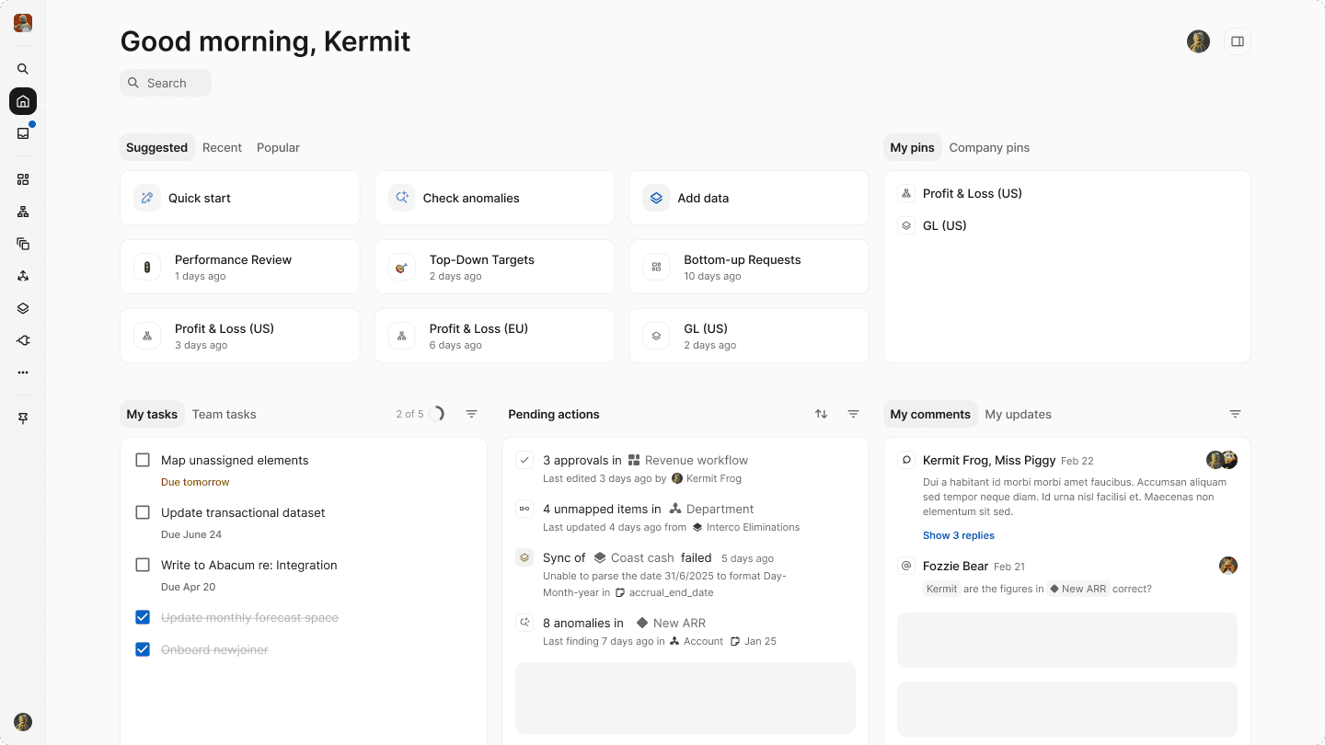Check Update transactional dataset task
1325x745 pixels.
143,512
